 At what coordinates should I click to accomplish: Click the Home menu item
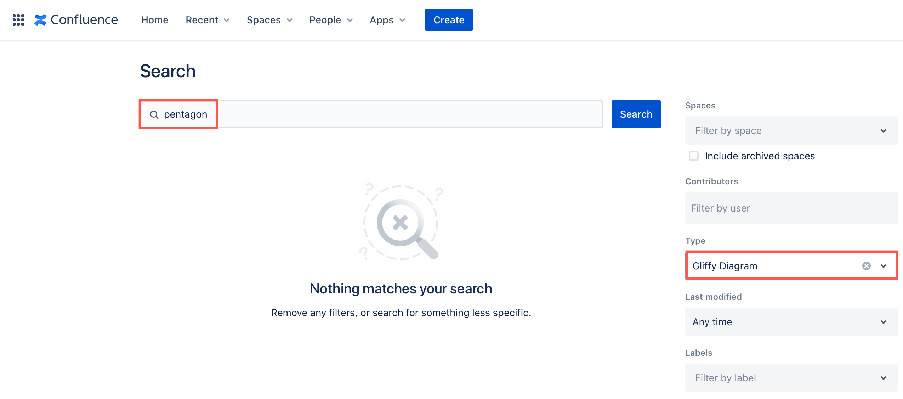(154, 20)
